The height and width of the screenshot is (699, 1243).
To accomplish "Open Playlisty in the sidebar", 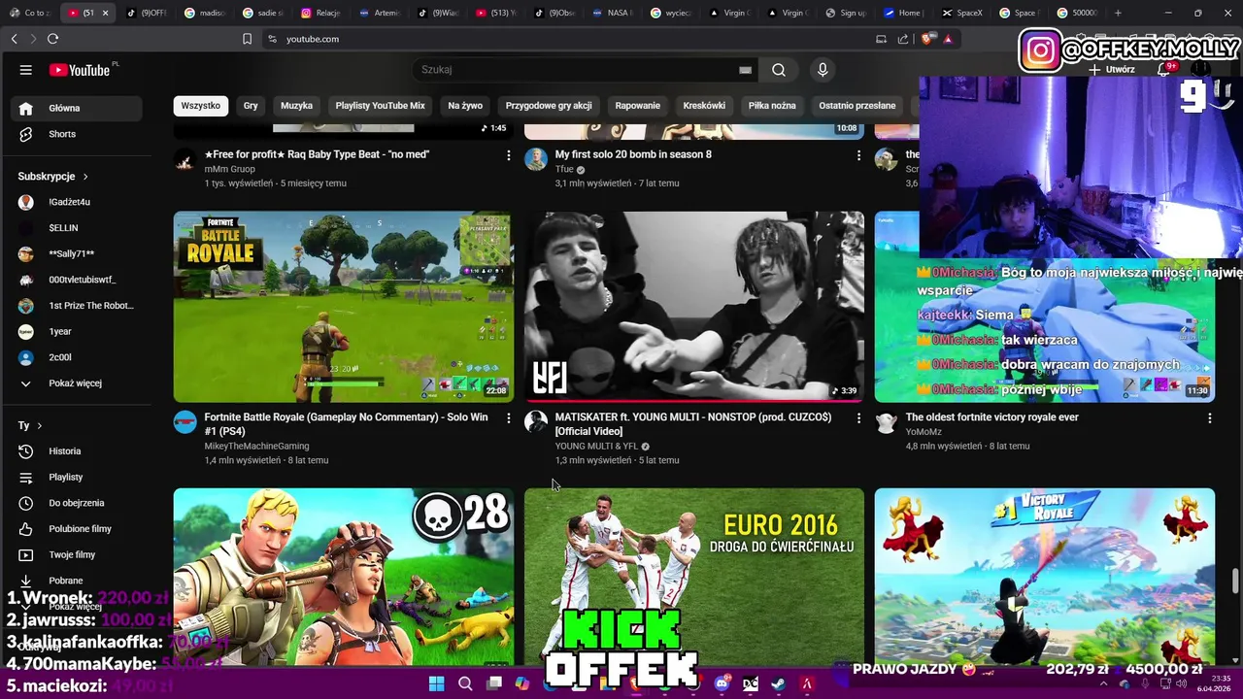I will point(76,477).
